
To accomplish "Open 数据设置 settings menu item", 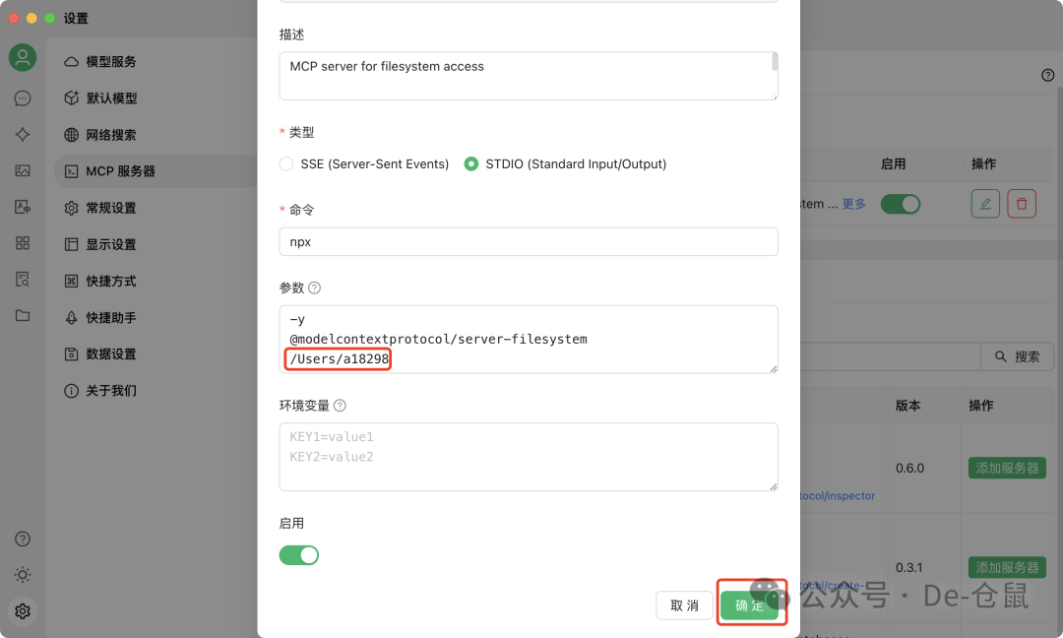I will click(x=111, y=354).
